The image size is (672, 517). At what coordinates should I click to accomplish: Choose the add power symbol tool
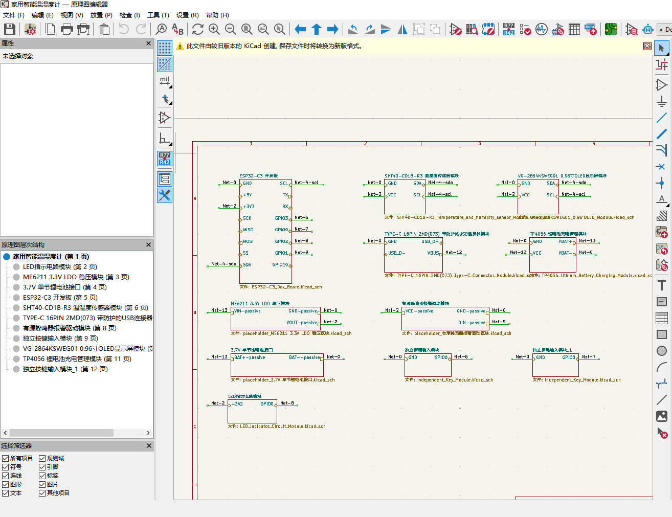(662, 101)
